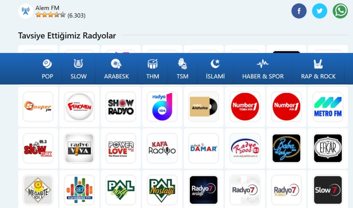Click Tavsiye Ettiğimiz Radyolar heading
Viewport: 353px width, 208px height.
coord(67,35)
